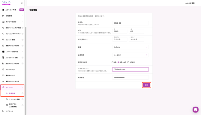201x115 pixels.
Task: Open the よくある質問 link
Action: tap(190, 3)
